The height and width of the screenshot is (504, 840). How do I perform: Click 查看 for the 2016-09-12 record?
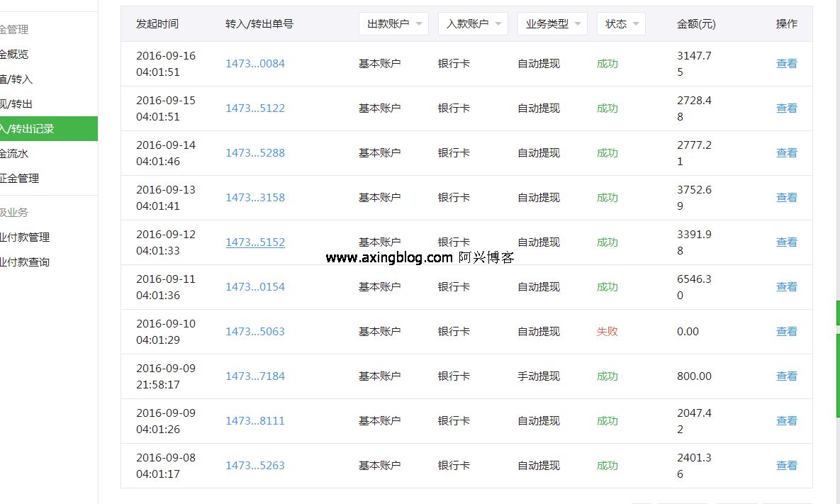coord(786,242)
